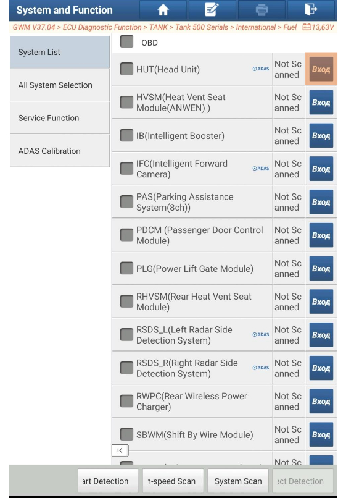Tap the exit door icon

311,9
